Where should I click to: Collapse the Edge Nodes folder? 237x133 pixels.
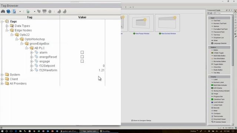click(x=7, y=30)
